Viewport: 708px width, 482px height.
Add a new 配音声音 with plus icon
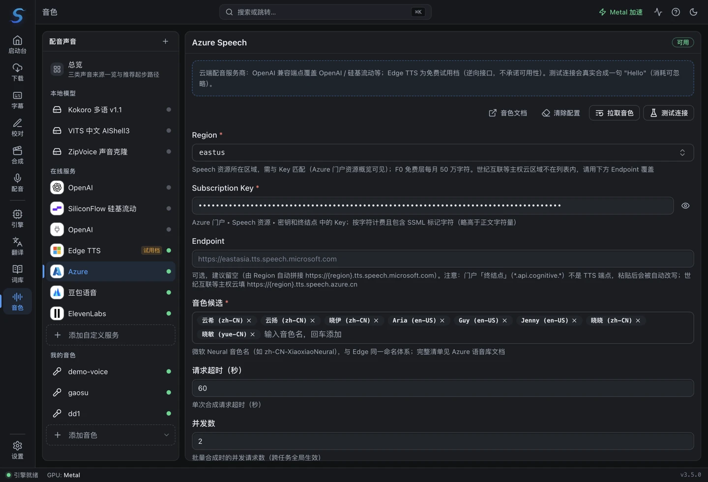(165, 41)
